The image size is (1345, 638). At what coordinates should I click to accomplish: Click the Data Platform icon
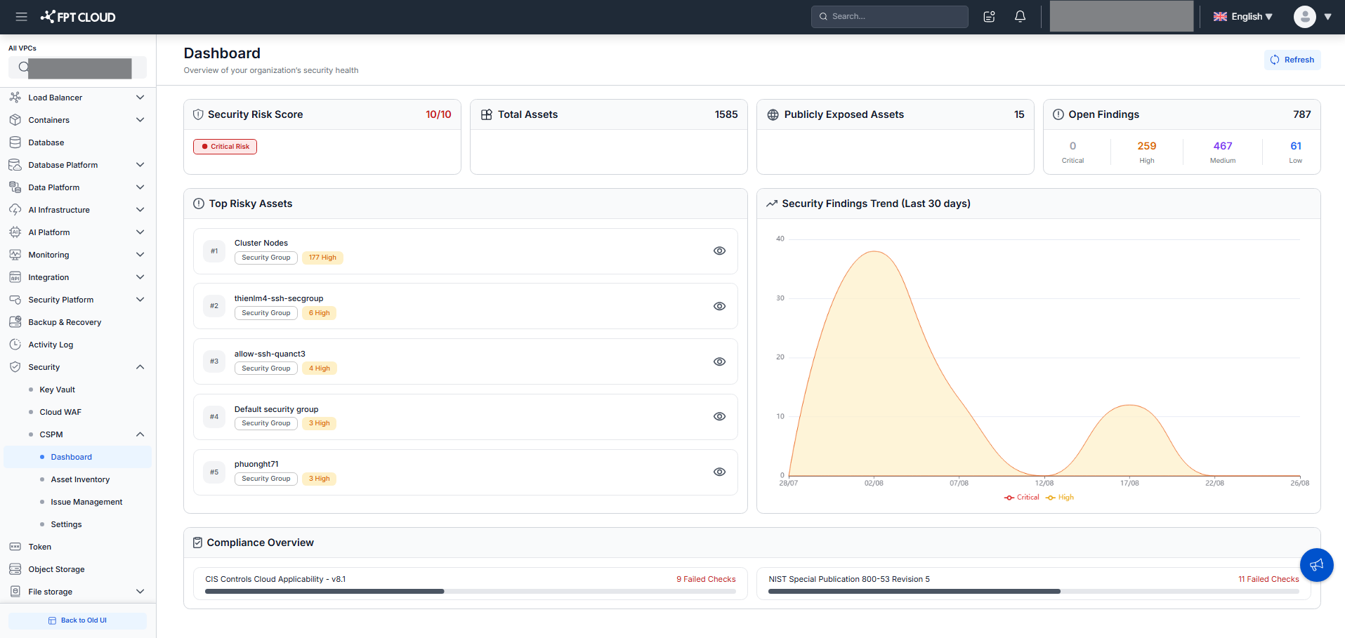[15, 187]
